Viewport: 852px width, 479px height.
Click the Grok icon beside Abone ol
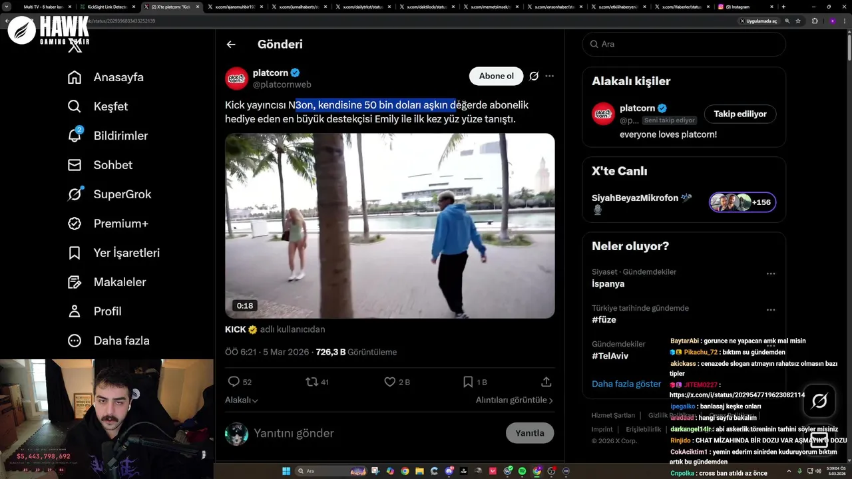coord(534,76)
